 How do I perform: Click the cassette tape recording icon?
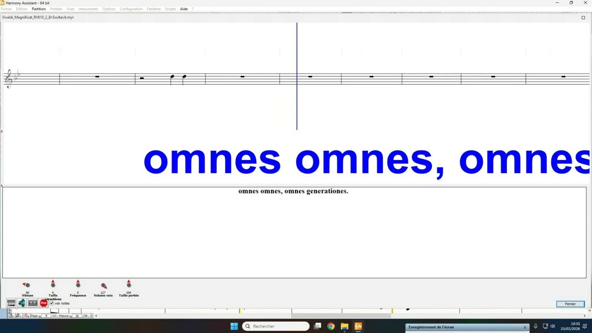point(33,303)
